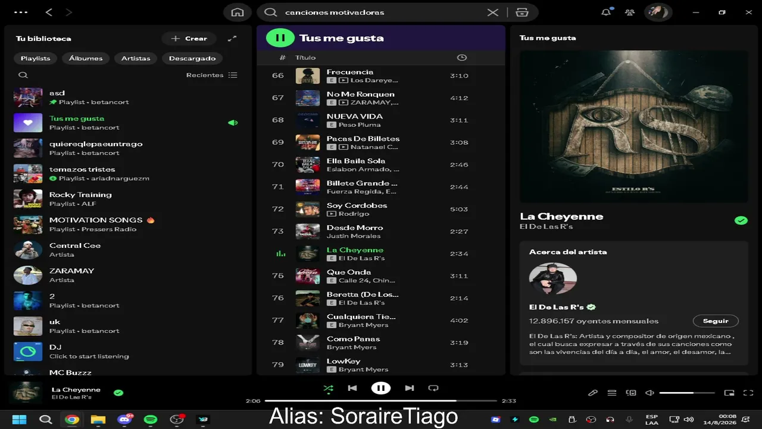This screenshot has width=762, height=429.
Task: Open the notifications bell
Action: click(x=606, y=12)
